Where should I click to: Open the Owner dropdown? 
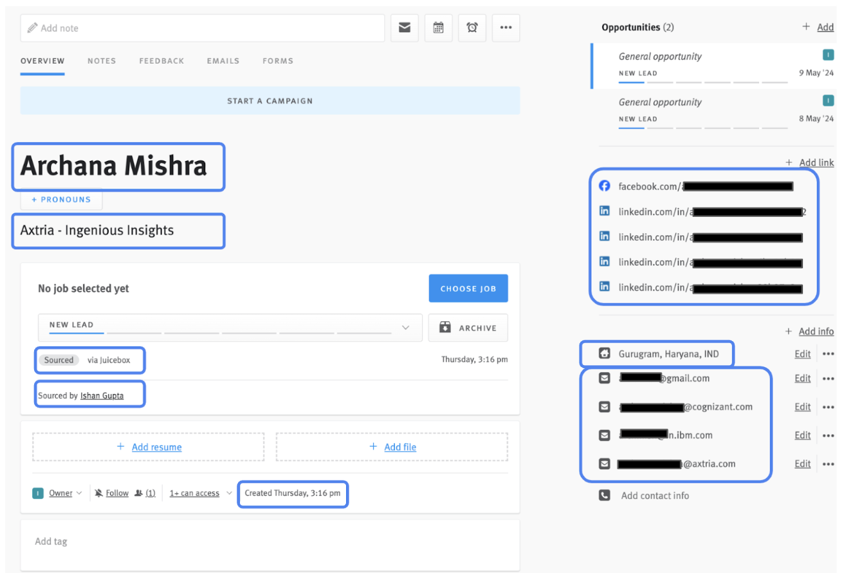click(66, 493)
